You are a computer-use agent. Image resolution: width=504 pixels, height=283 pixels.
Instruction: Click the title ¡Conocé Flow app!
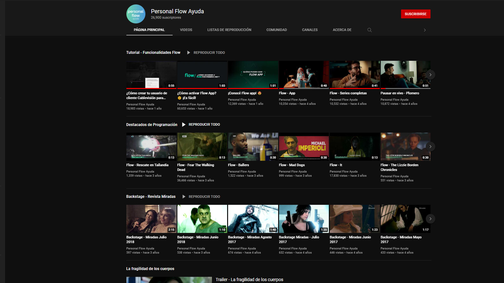click(245, 93)
